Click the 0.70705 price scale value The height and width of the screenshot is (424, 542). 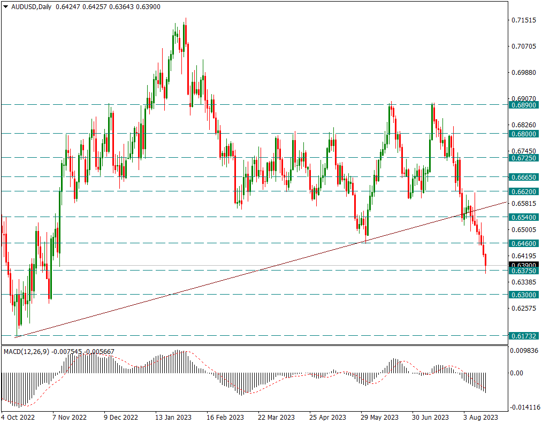click(x=524, y=47)
